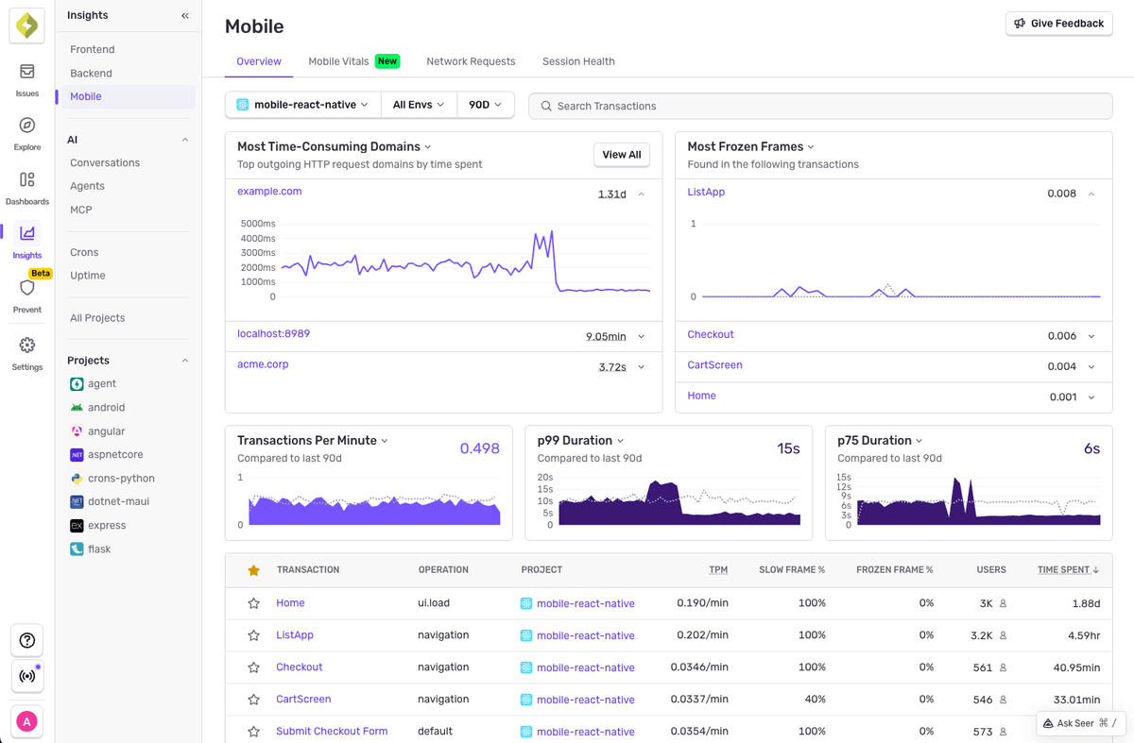Viewport: 1134px width, 743px height.
Task: Favorite the ListApp transaction
Action: tap(253, 634)
